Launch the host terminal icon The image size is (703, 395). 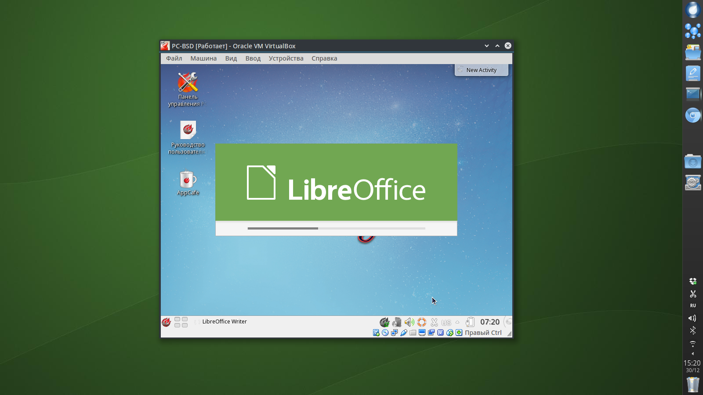[693, 94]
